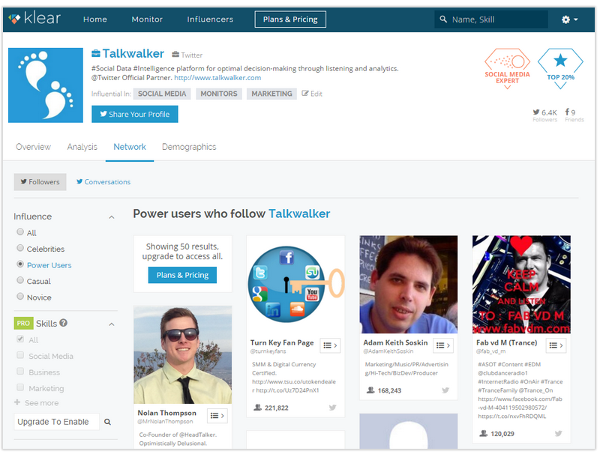This screenshot has height=460, width=600.
Task: Click the Facebook friends count icon
Action: (567, 112)
